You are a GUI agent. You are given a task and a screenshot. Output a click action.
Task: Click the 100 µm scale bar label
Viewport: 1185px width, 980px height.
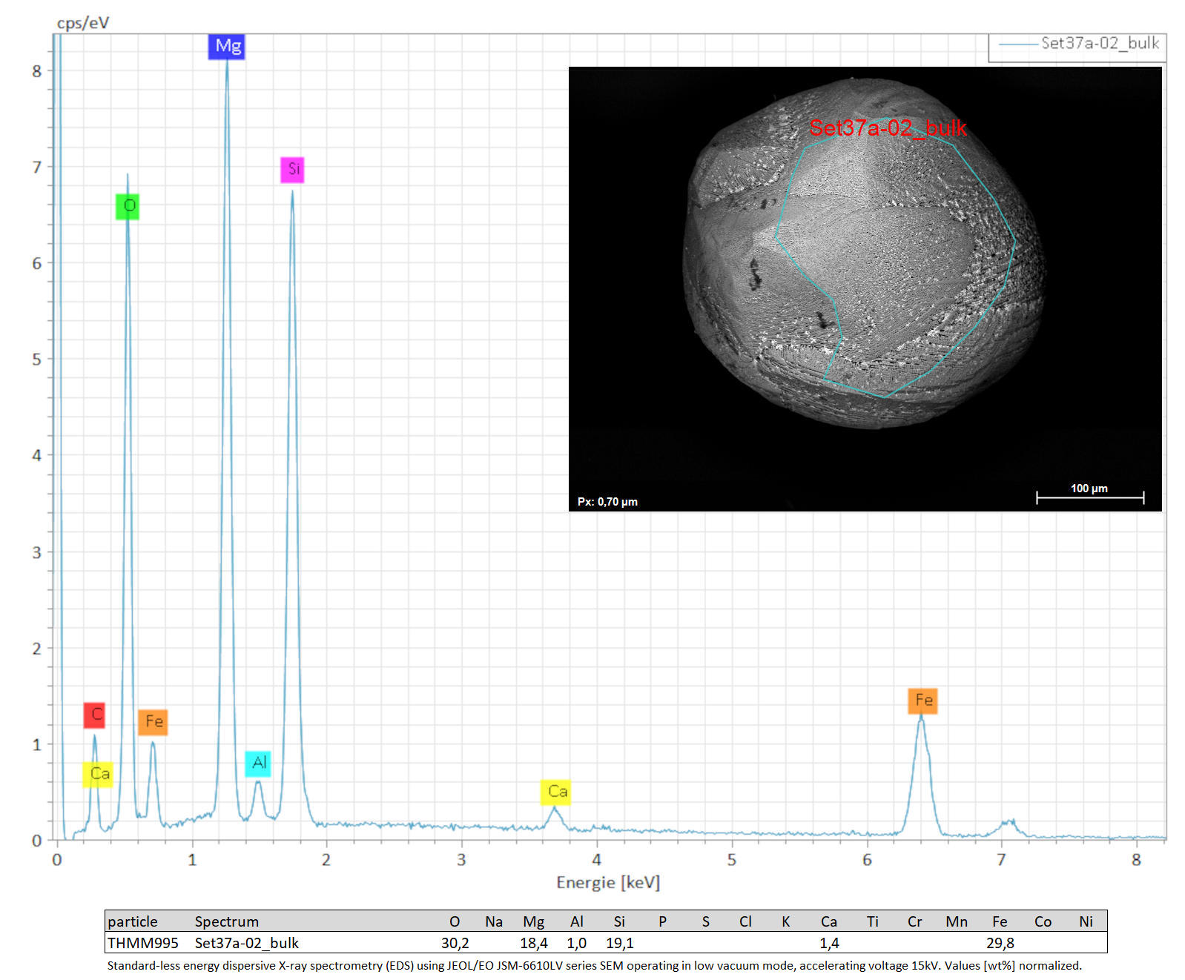[1089, 489]
